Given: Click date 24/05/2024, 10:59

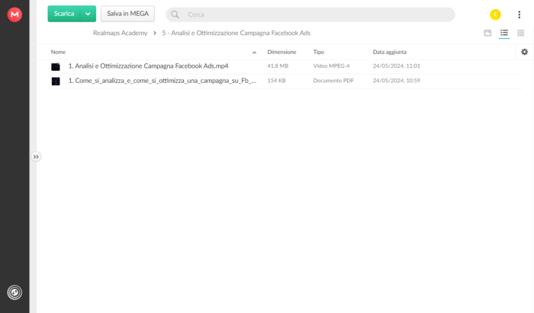Looking at the screenshot, I should click(397, 81).
